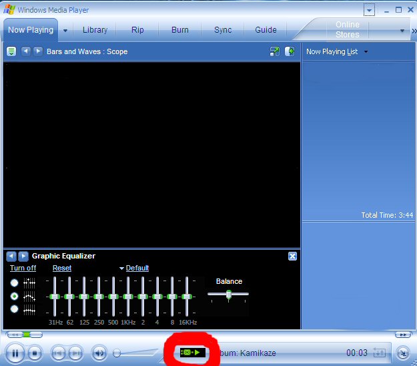Switch player to skin mode button
The image size is (417, 366).
coord(402,353)
